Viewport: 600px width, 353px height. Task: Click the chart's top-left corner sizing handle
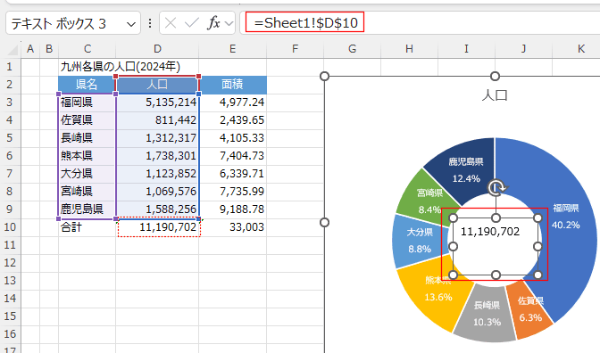324,76
